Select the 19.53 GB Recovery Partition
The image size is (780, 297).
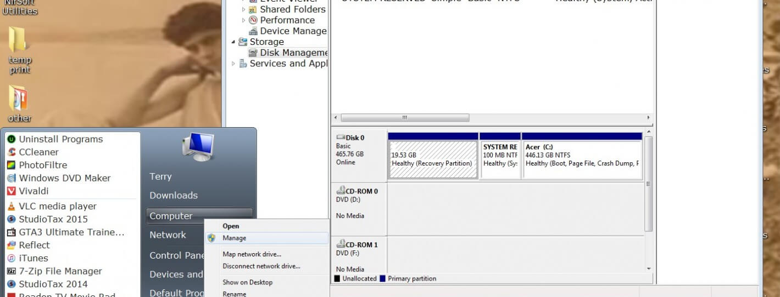[433, 159]
